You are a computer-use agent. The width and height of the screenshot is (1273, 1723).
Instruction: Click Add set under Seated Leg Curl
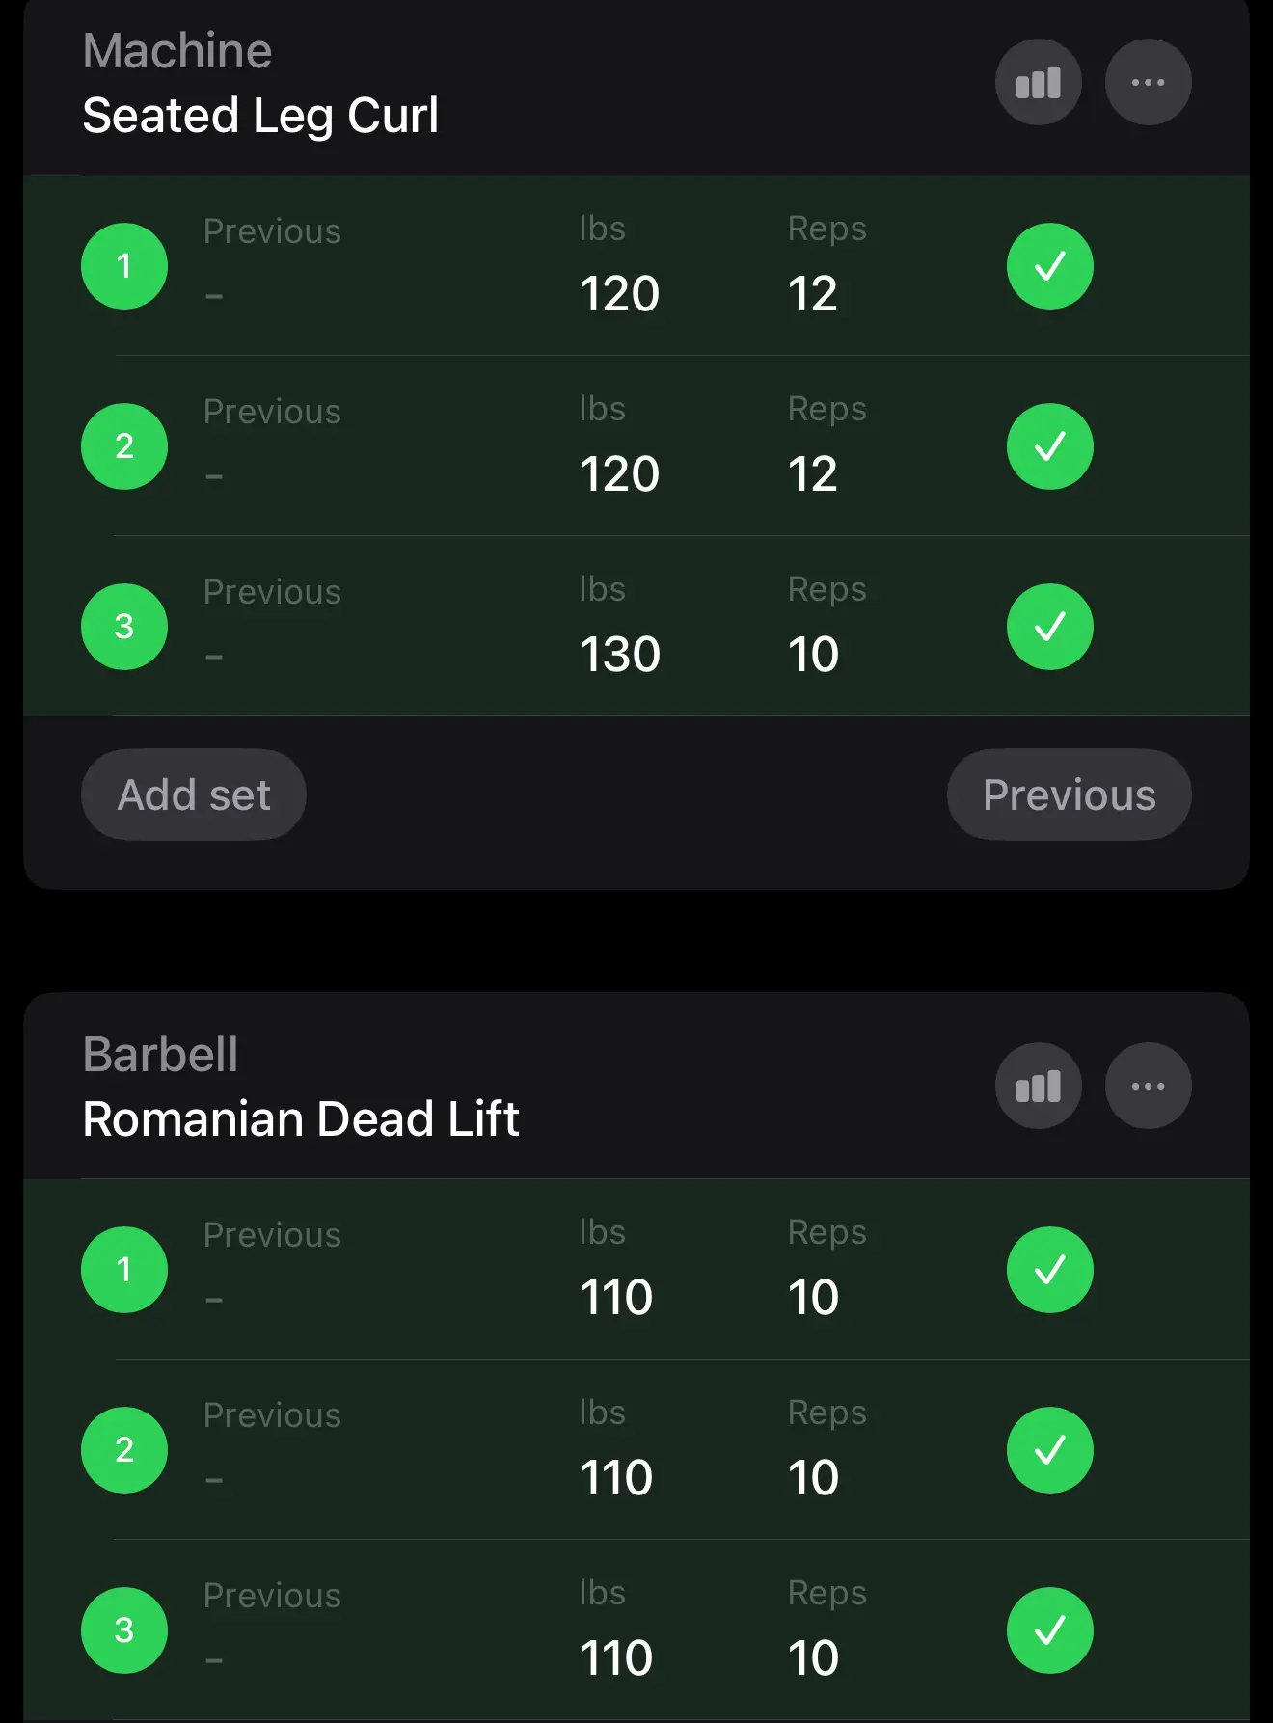tap(194, 795)
